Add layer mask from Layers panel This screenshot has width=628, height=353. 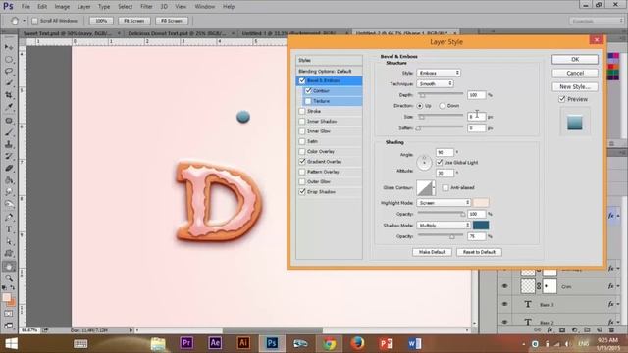click(562, 330)
